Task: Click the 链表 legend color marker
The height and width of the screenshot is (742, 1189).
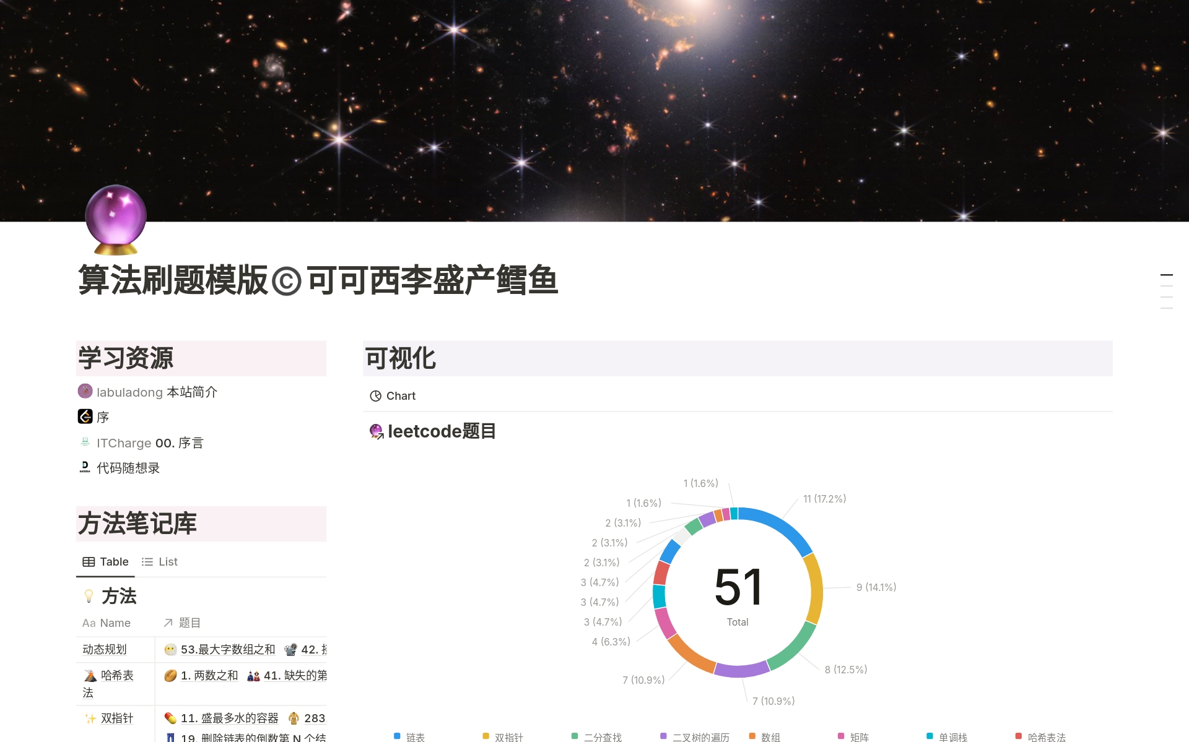Action: pos(397,736)
